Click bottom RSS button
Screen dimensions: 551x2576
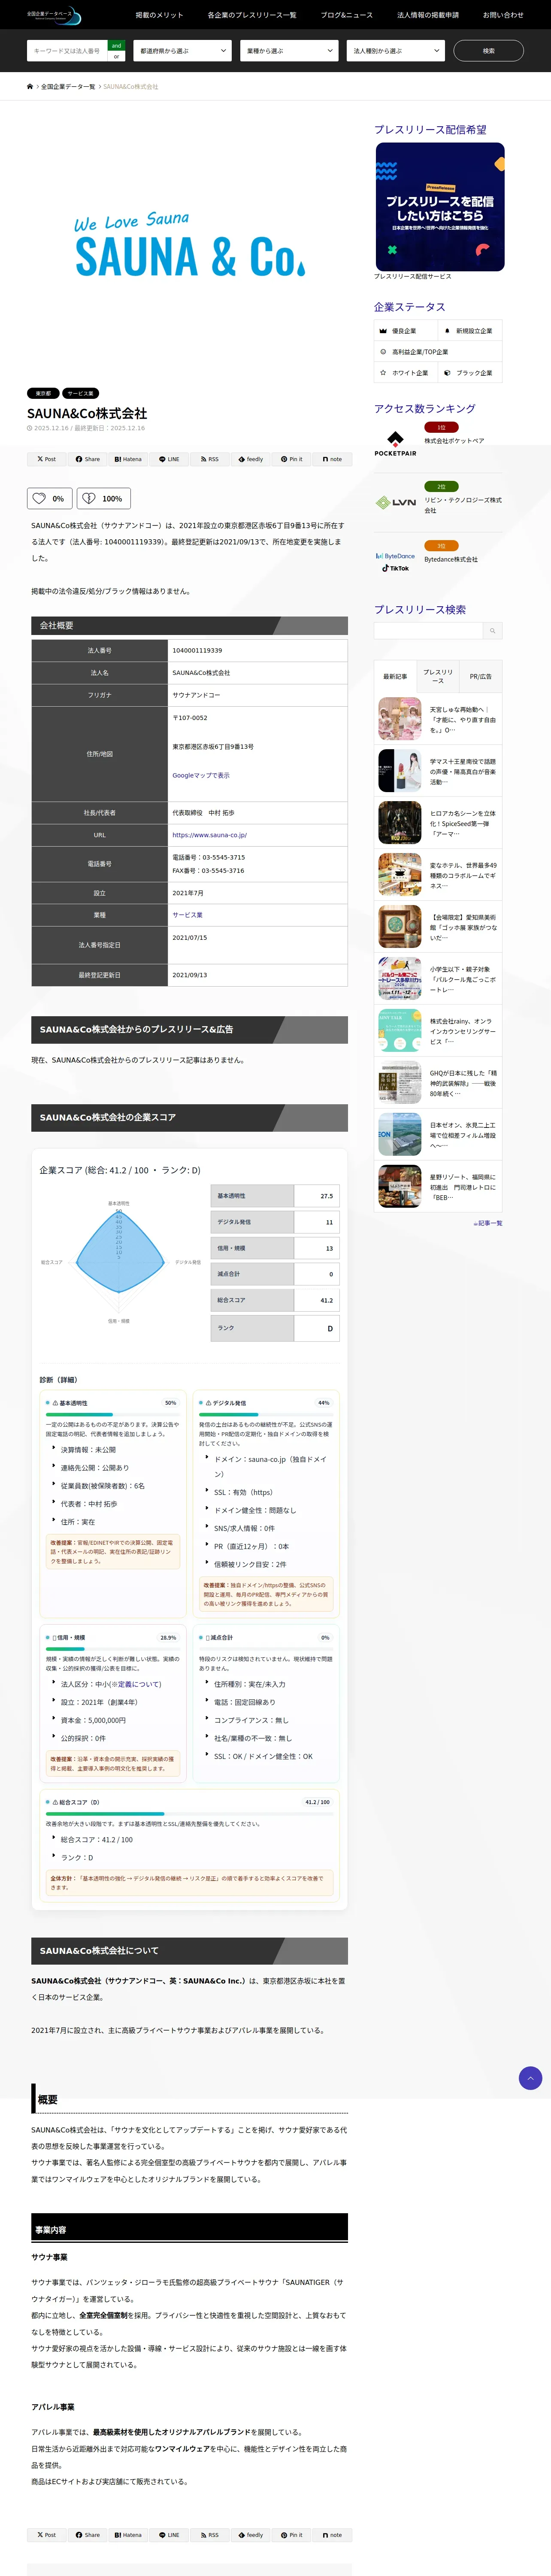(209, 2535)
